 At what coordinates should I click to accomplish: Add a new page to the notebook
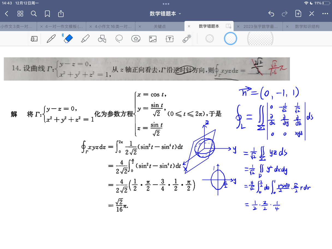point(298,13)
